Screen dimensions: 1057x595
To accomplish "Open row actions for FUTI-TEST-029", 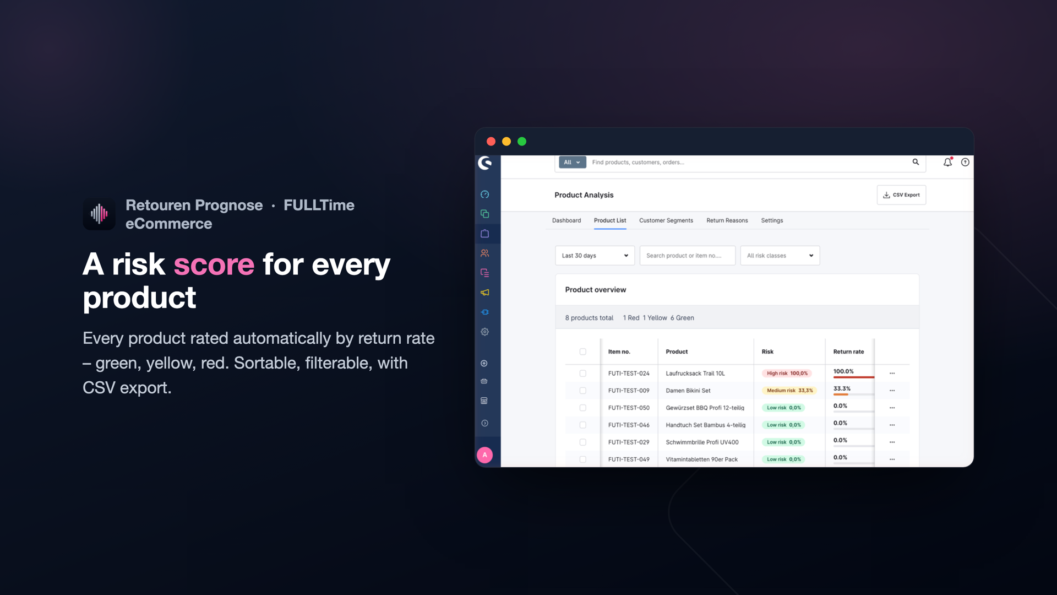I will click(x=892, y=442).
